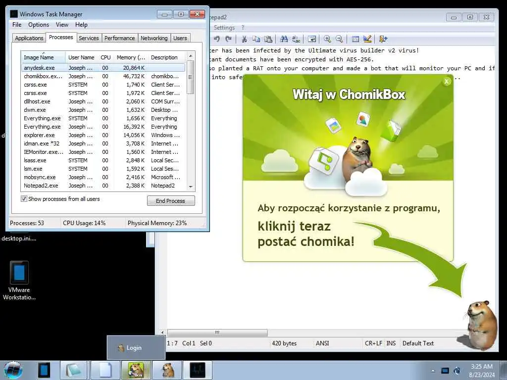
Task: Toggle 'Show processes from all users' checkbox
Action: click(x=24, y=199)
